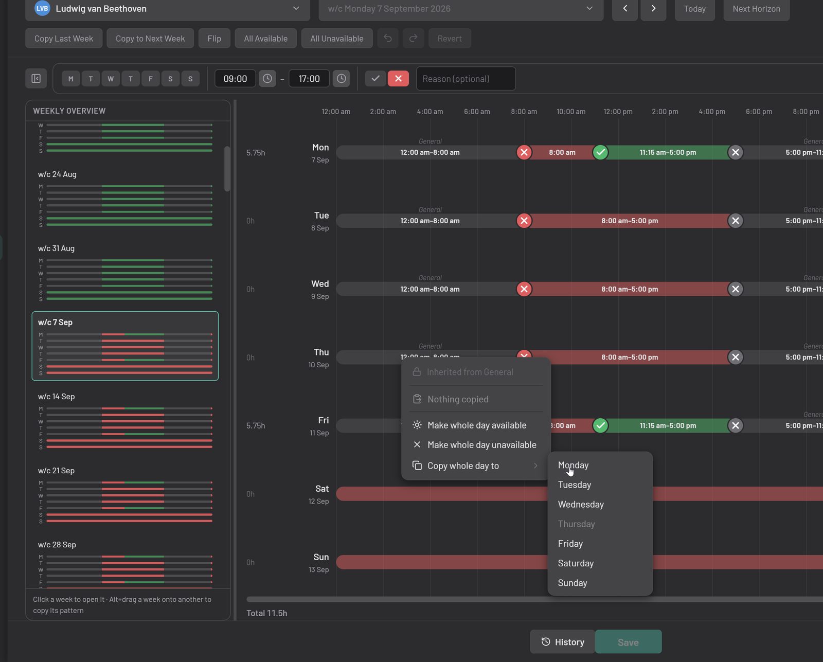Open week w/c 21 Sep thumbnail
Image resolution: width=823 pixels, height=662 pixels.
pyautogui.click(x=125, y=494)
